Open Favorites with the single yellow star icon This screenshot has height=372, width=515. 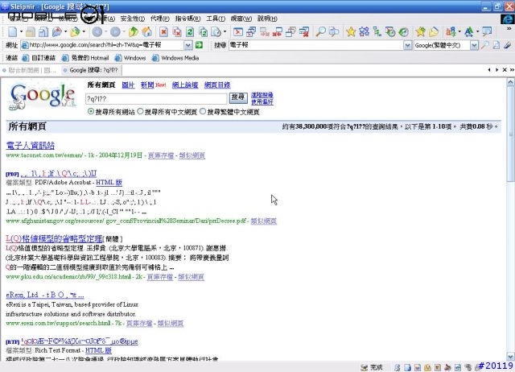coord(351,32)
